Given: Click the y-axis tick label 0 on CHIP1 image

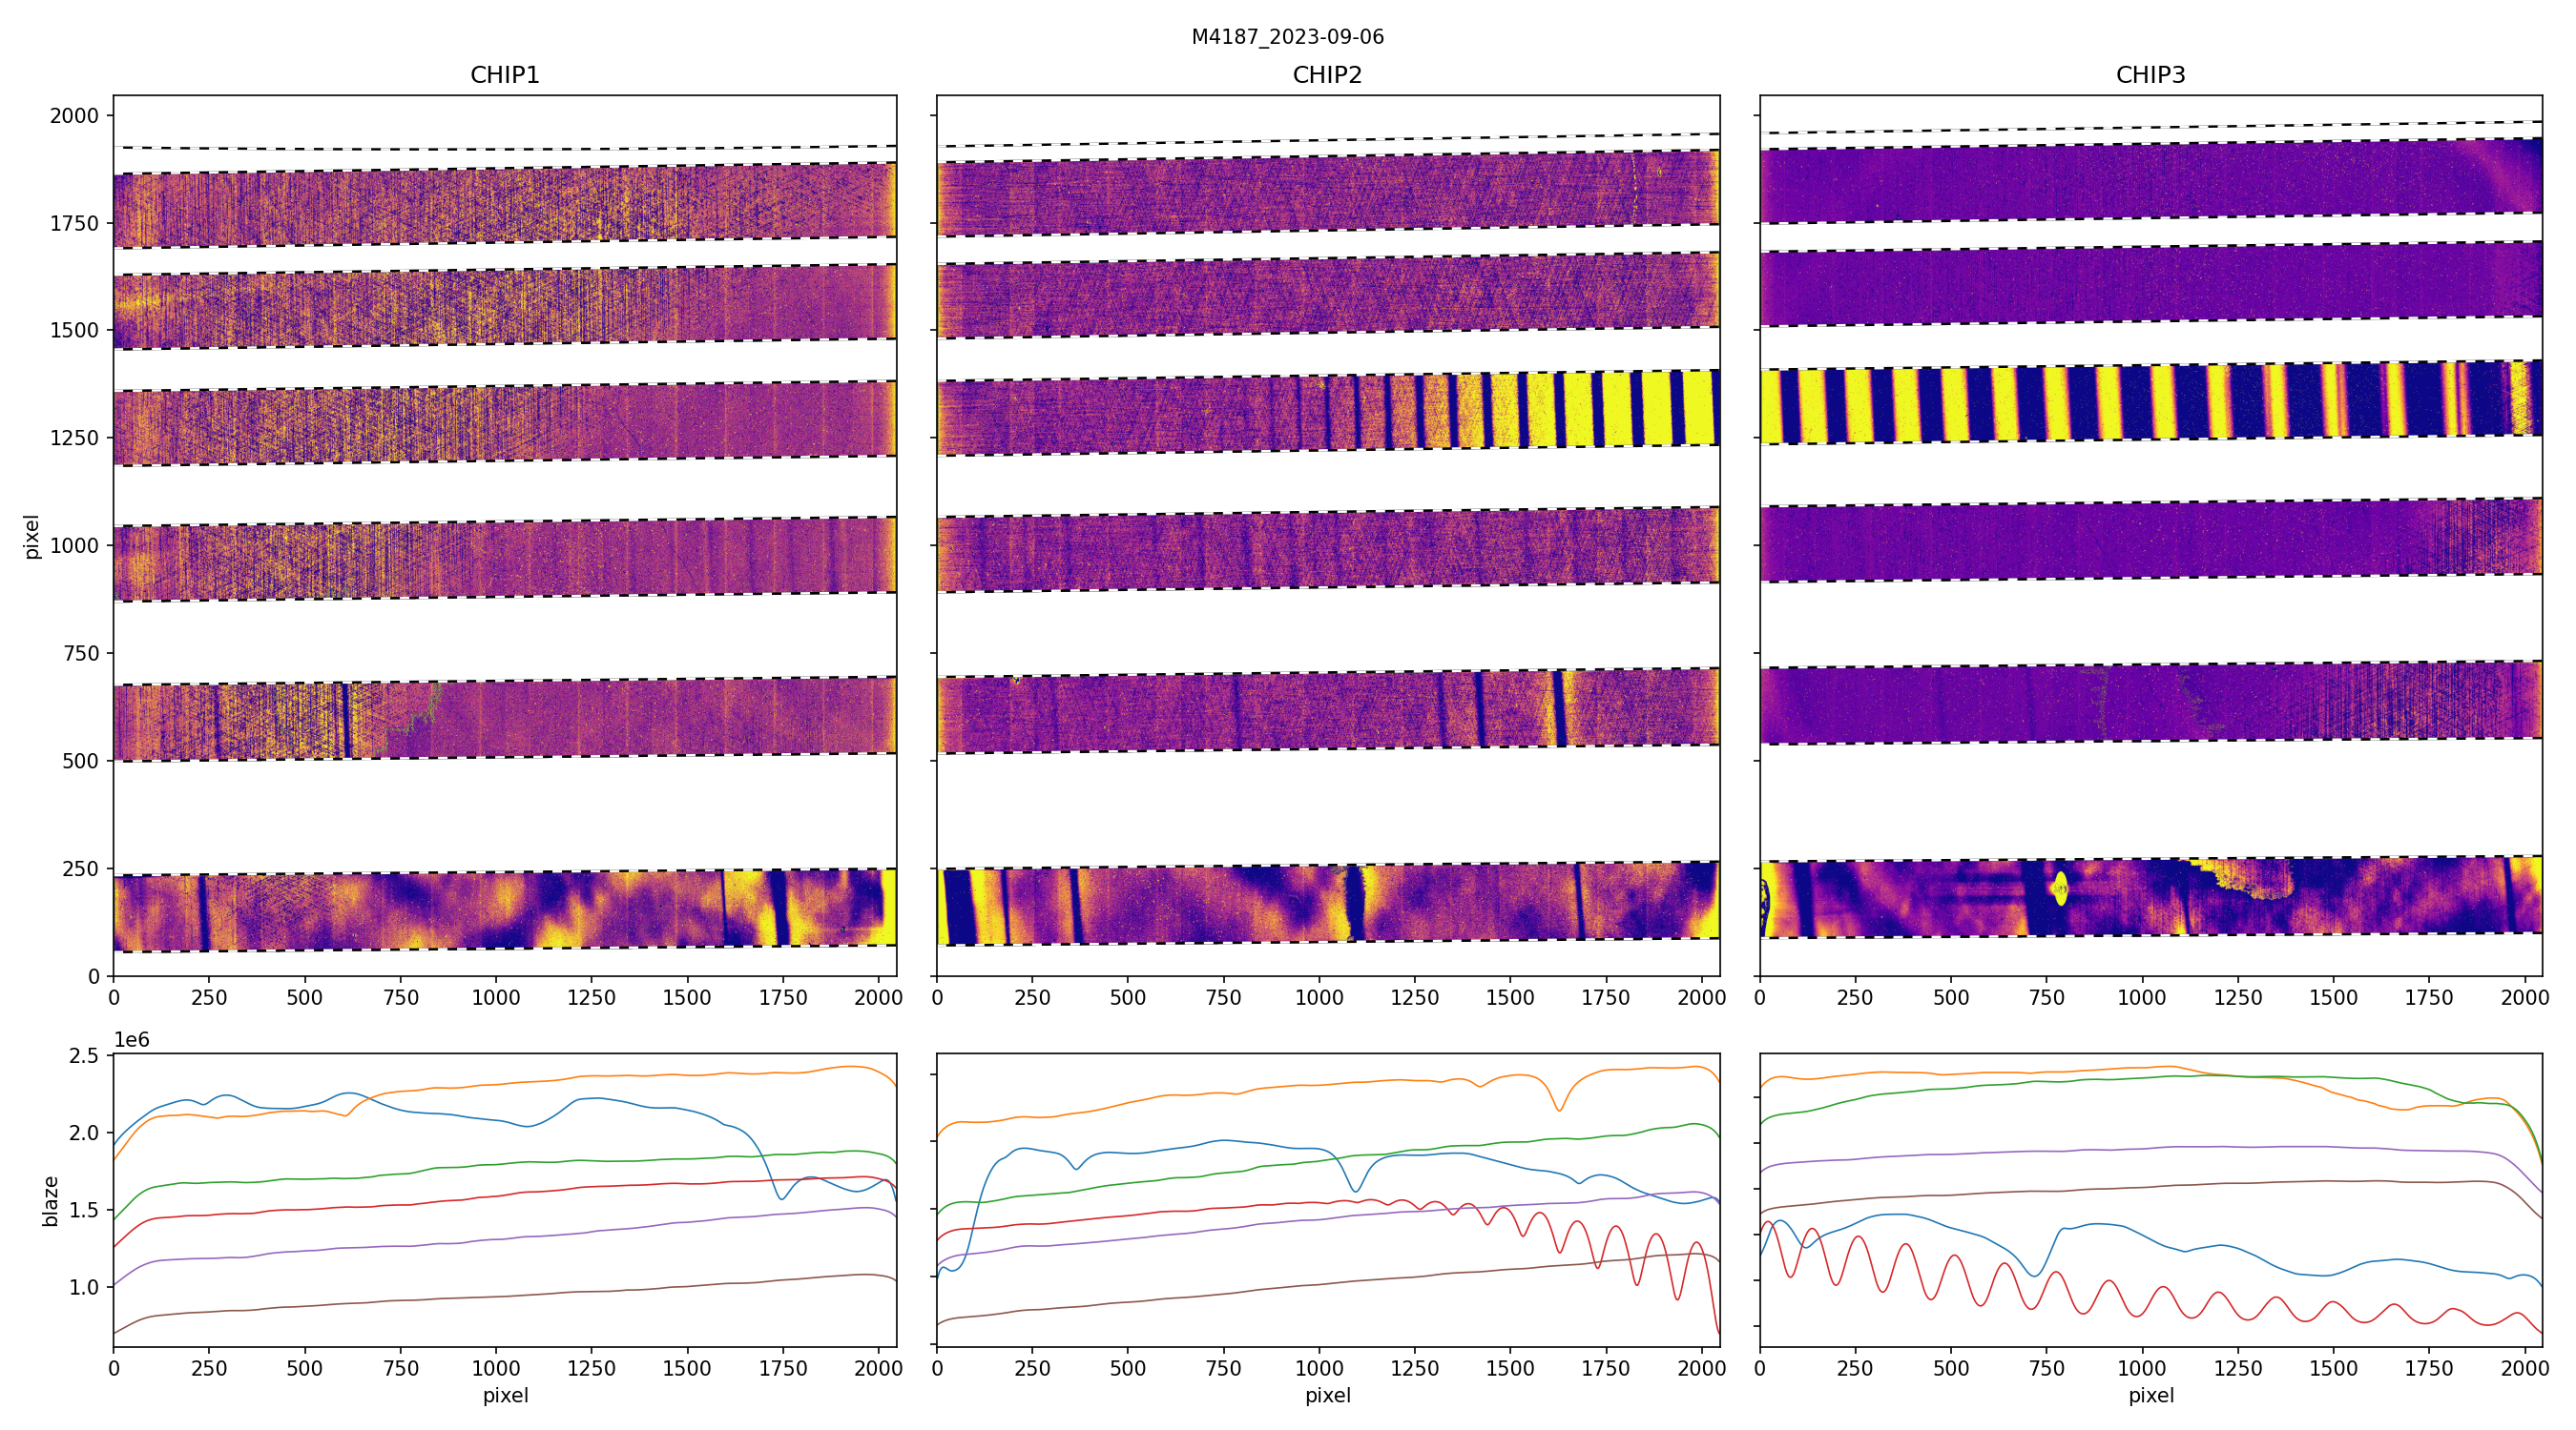Looking at the screenshot, I should point(94,976).
